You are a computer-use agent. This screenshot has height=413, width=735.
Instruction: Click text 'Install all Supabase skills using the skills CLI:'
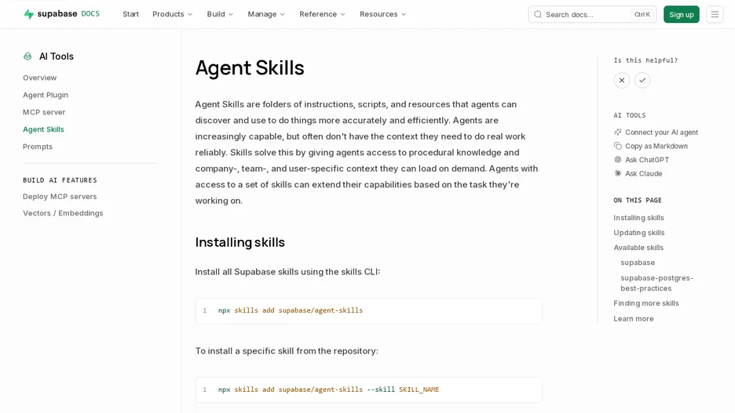(x=288, y=272)
